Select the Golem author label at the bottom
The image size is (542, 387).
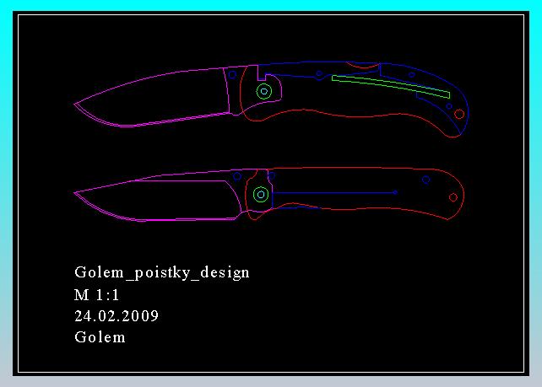pyautogui.click(x=100, y=337)
